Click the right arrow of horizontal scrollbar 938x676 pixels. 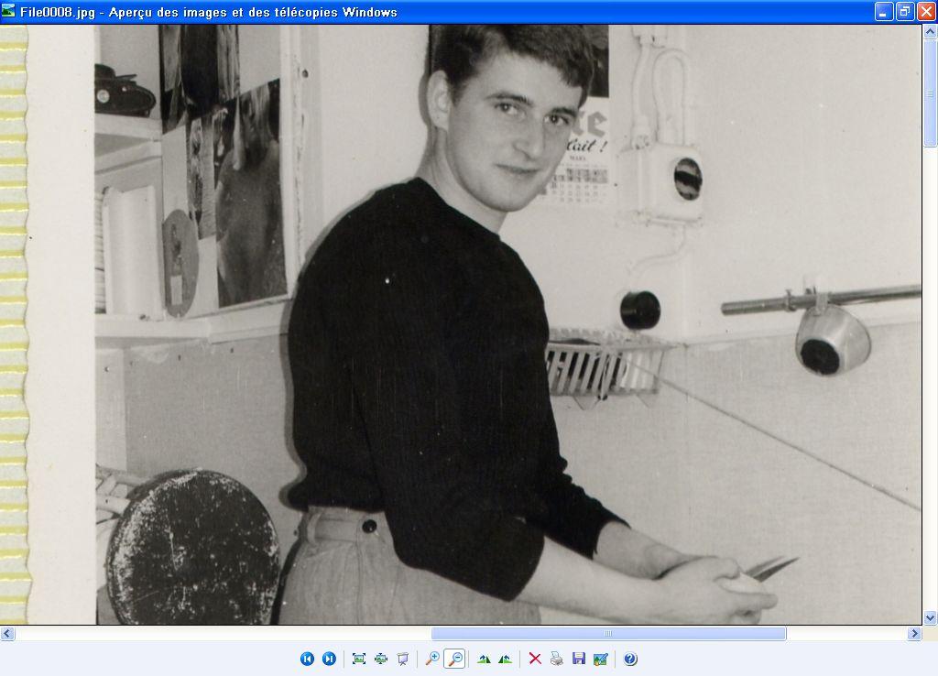(914, 633)
